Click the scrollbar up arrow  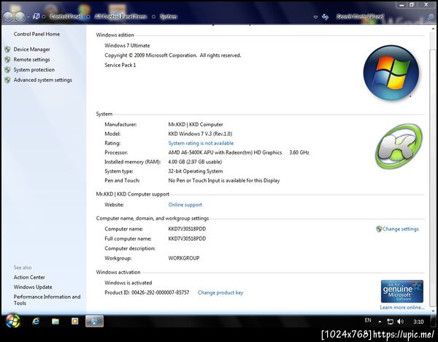[x=433, y=28]
